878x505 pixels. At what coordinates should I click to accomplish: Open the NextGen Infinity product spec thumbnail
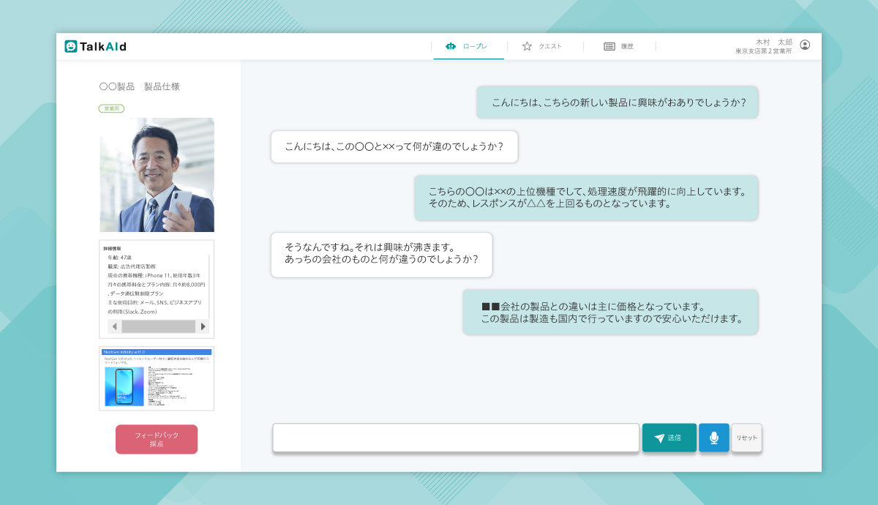(x=157, y=378)
